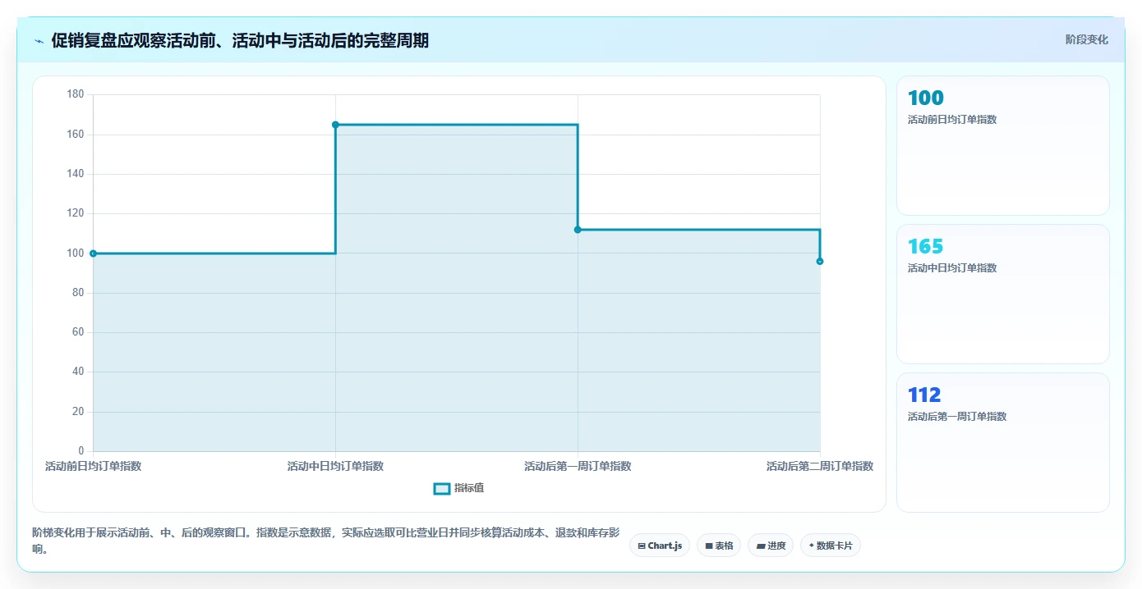Click the y-axis value 160
This screenshot has width=1142, height=589.
[76, 135]
